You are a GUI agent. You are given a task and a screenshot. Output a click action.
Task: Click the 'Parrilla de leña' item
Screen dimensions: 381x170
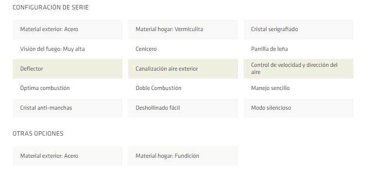[x=269, y=49]
